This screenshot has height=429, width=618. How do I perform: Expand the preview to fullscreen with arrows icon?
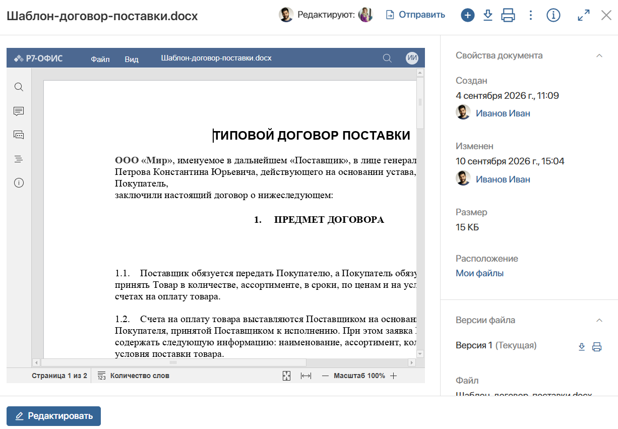[583, 16]
